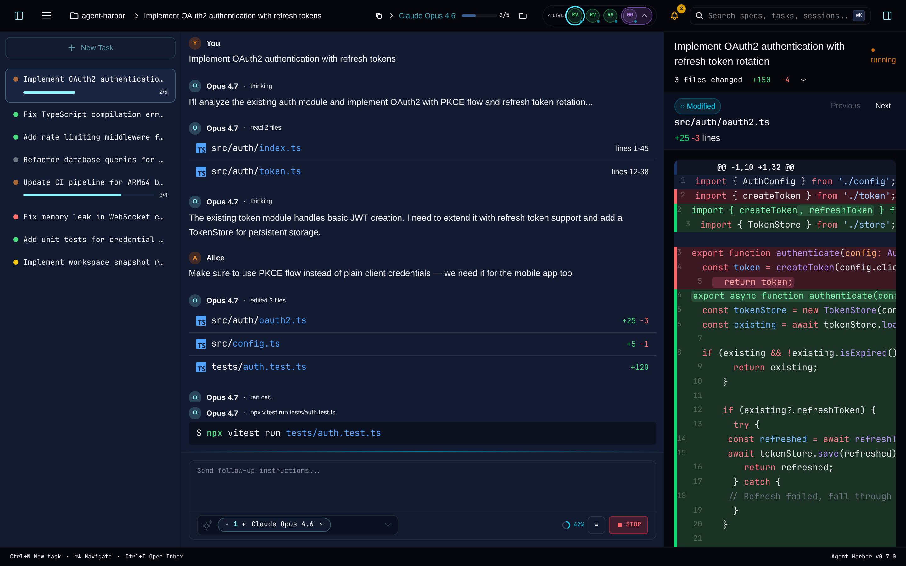Click the Agent Harbor v0.7.0 version text

coord(863,557)
